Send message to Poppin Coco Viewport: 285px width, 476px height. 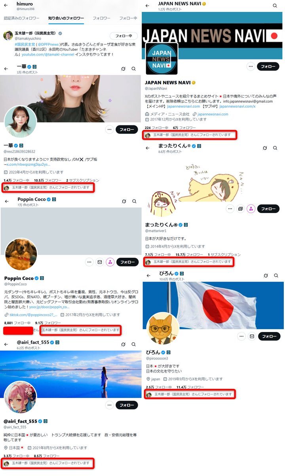click(x=100, y=262)
